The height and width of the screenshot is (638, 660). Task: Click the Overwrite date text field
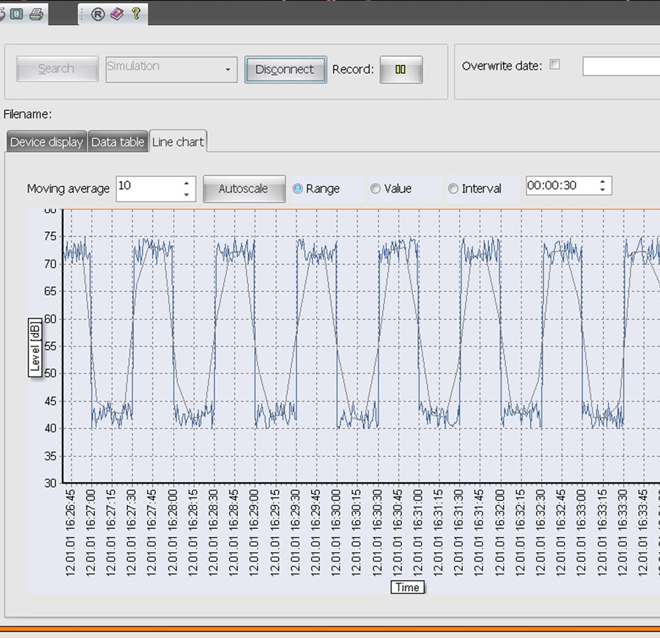[620, 66]
